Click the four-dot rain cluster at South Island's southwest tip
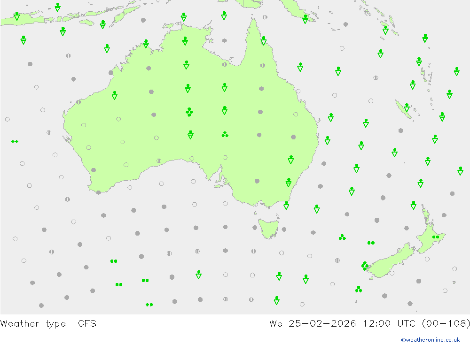 (x=365, y=266)
